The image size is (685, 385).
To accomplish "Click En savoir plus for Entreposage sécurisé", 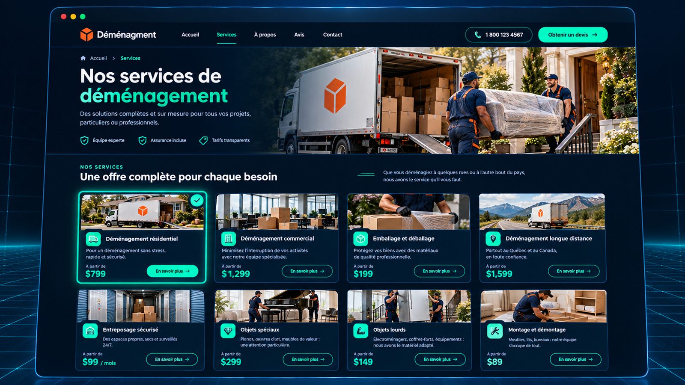I will 172,359.
